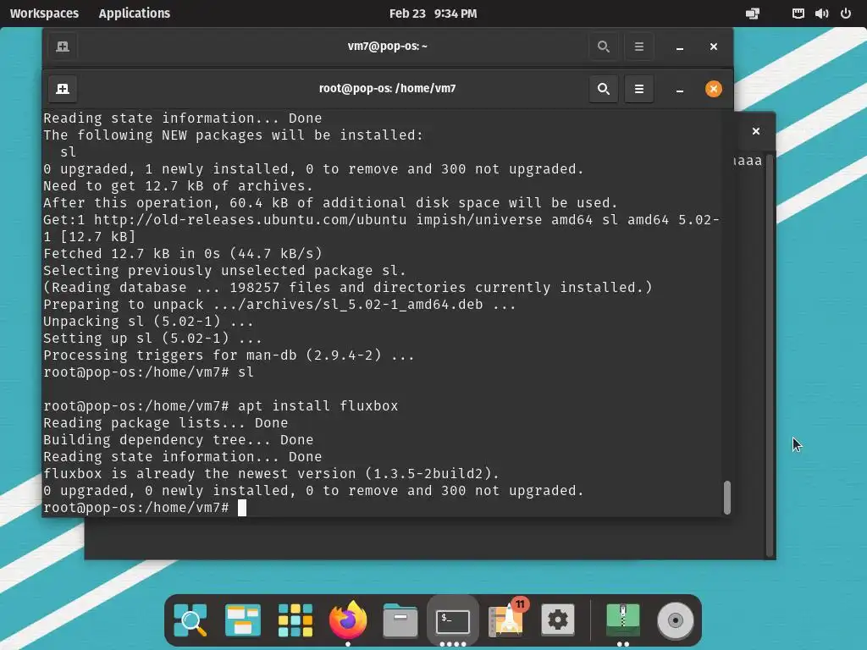Click the old-releases.ubuntu.com URL text
This screenshot has height=650, width=867.
[250, 219]
